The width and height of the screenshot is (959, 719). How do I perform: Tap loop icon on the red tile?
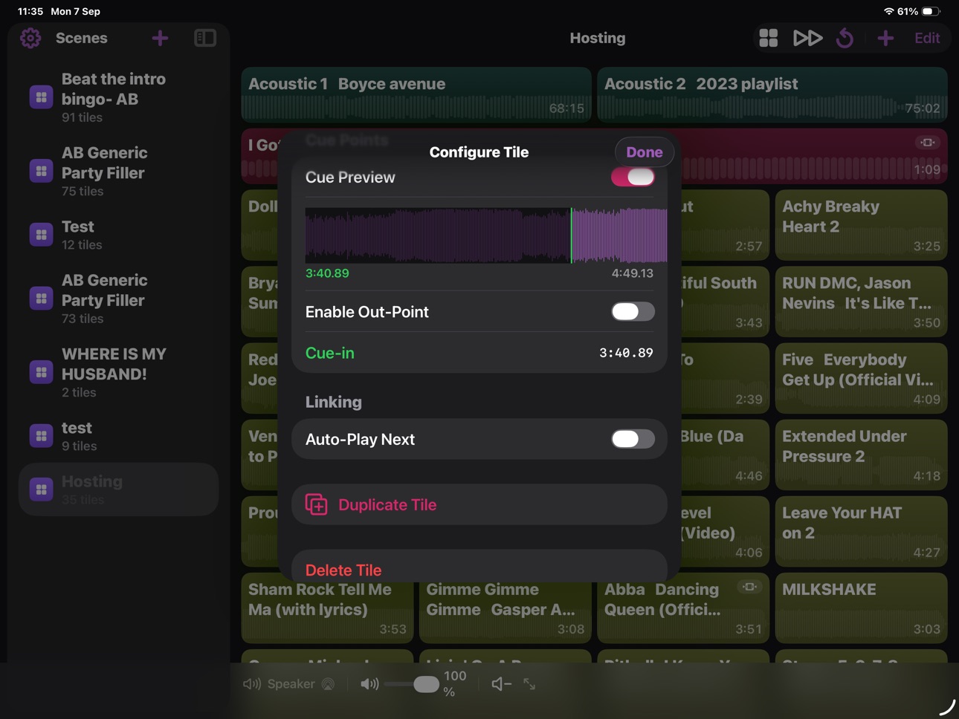pyautogui.click(x=927, y=142)
